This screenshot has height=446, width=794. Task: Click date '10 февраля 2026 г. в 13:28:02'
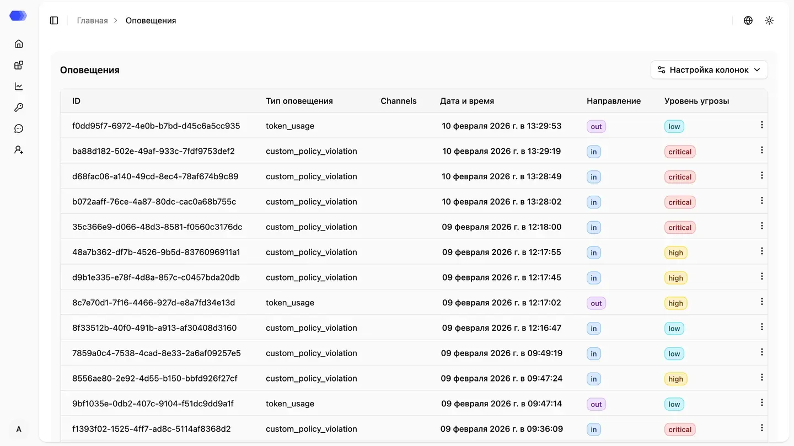(x=502, y=202)
